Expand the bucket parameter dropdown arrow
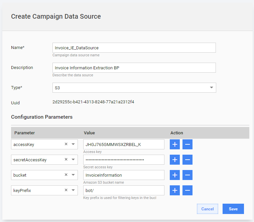This screenshot has width=254, height=222. click(73, 175)
